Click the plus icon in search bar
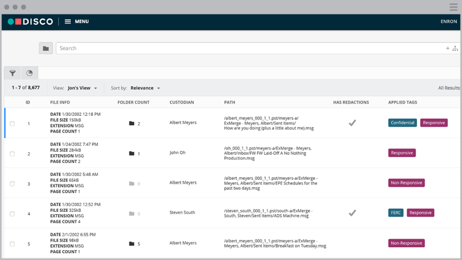 [x=448, y=48]
